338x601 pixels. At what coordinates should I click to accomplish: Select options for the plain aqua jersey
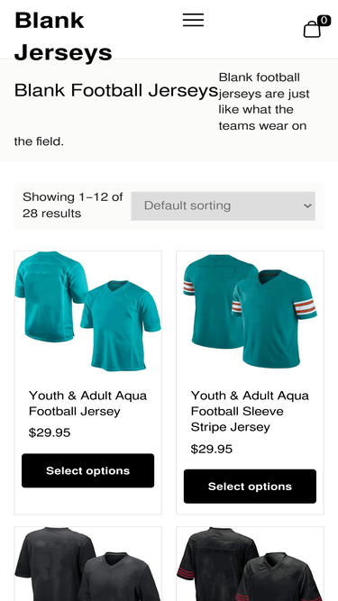(87, 470)
